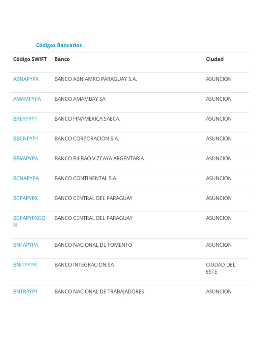Click the BANCO AMAMBAY SA bank name
The width and height of the screenshot is (259, 345).
[80, 99]
